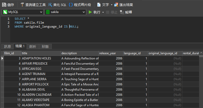
Task: Click the 解釋 explain query icon
Action: pos(122,12)
